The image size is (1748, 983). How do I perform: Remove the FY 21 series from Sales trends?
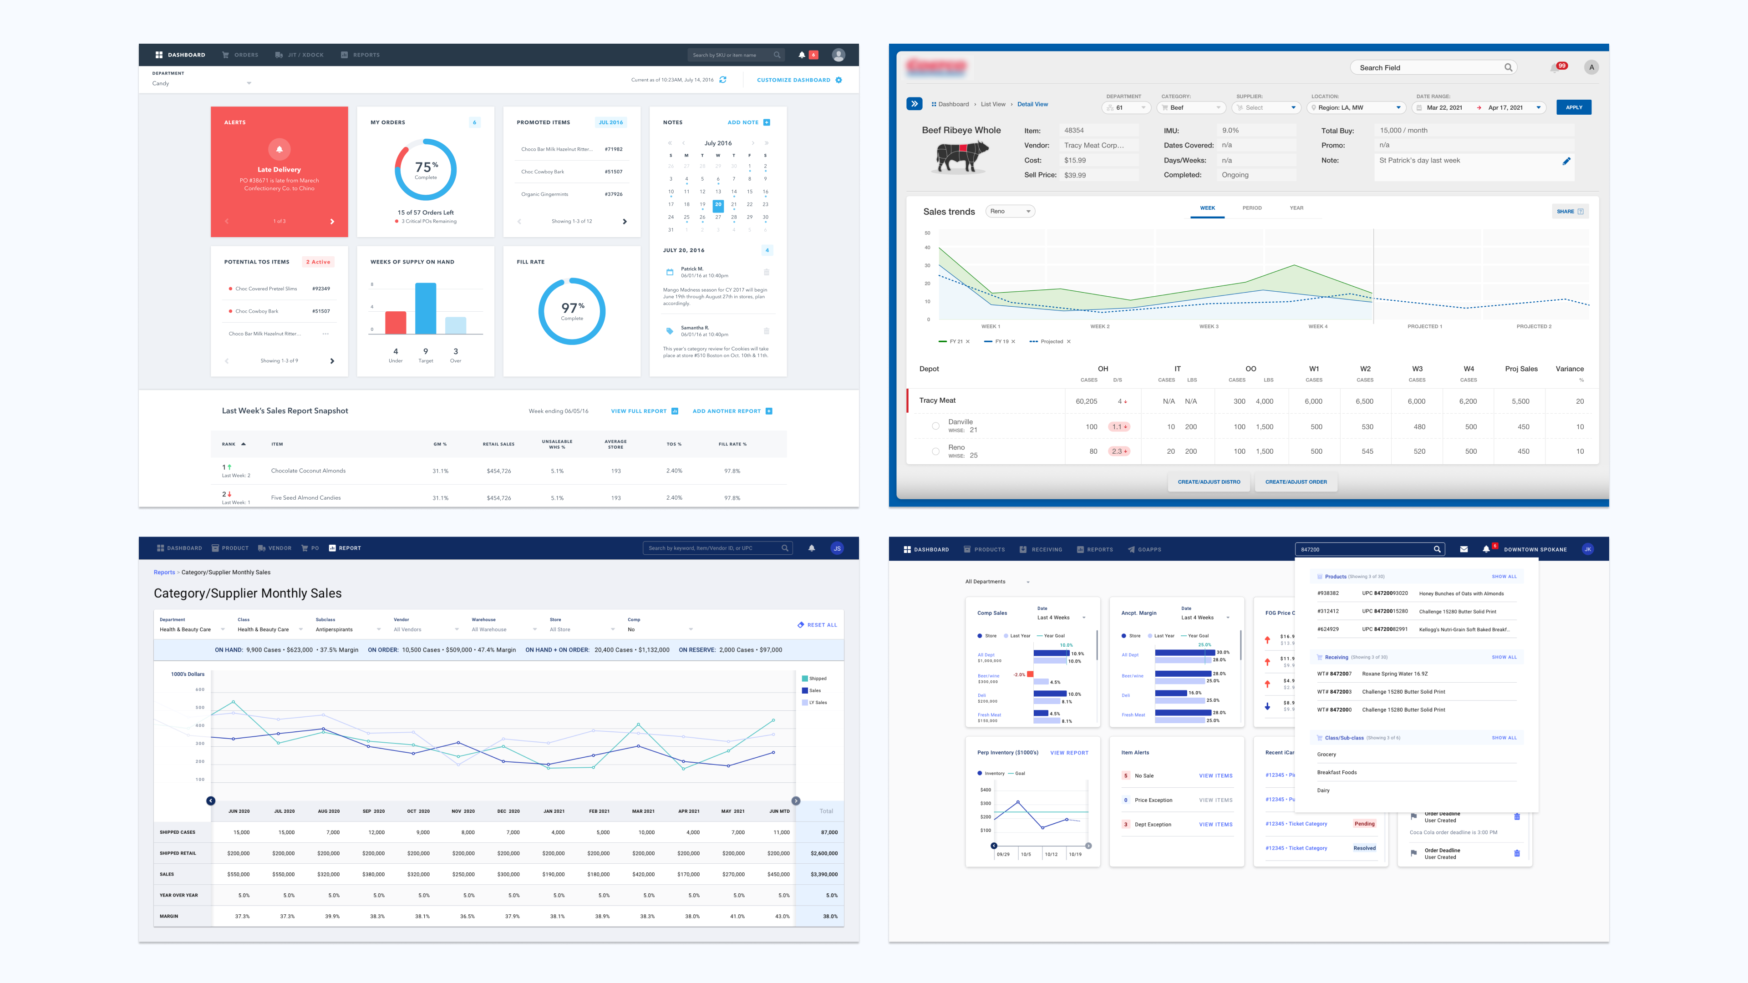(x=968, y=341)
